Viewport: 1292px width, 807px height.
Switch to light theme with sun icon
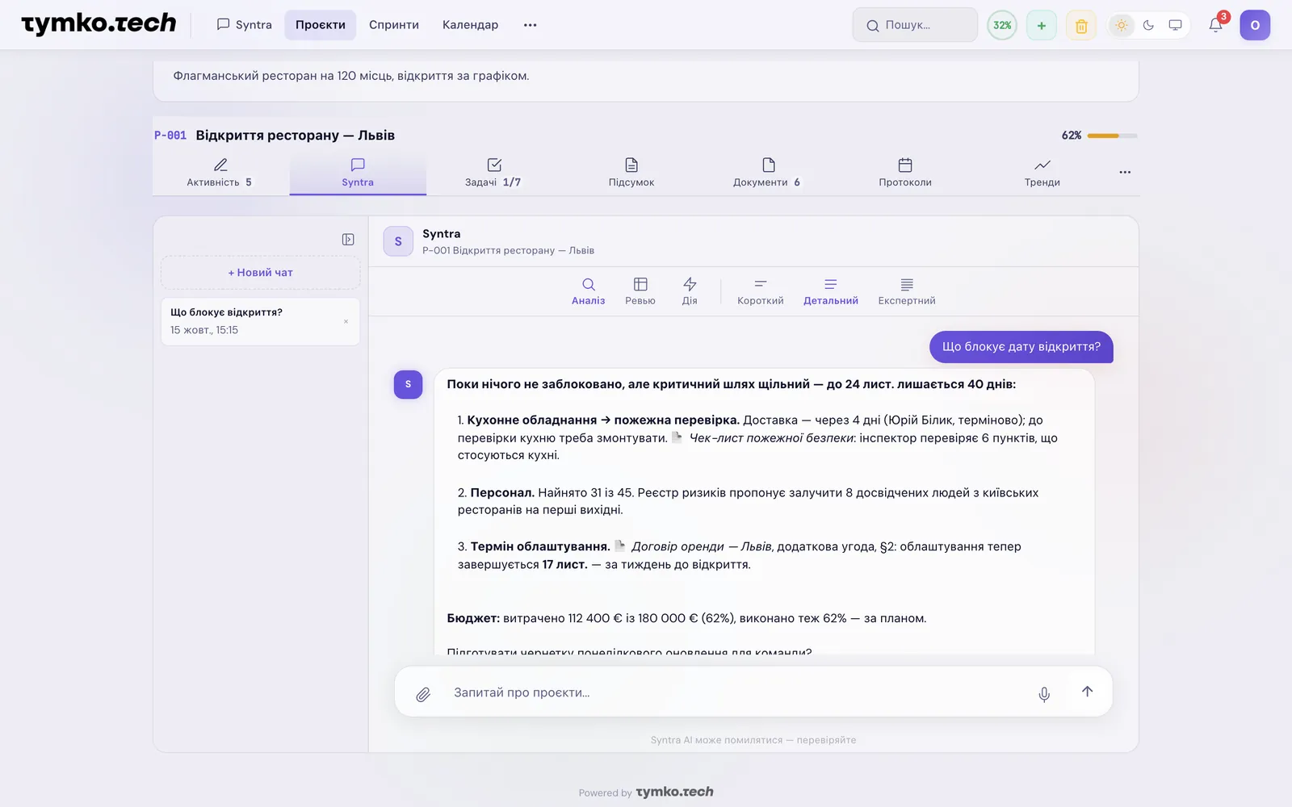point(1122,25)
